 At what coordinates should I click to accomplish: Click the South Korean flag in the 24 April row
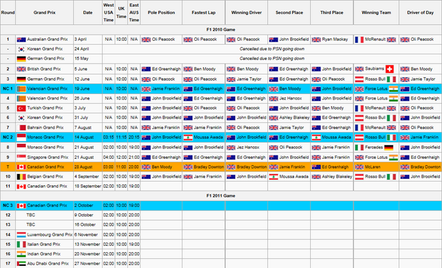(x=21, y=49)
